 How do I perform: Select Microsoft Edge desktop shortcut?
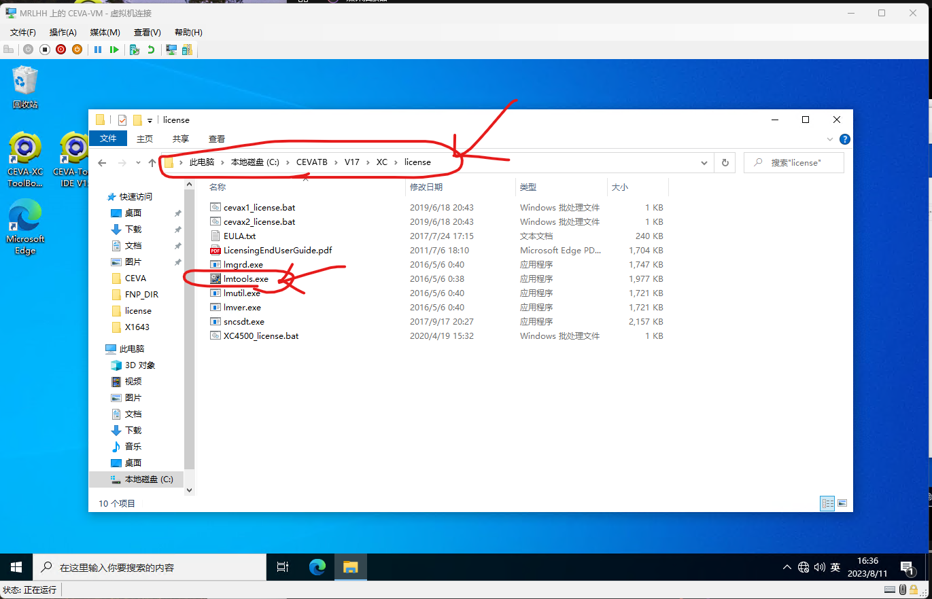click(x=25, y=228)
